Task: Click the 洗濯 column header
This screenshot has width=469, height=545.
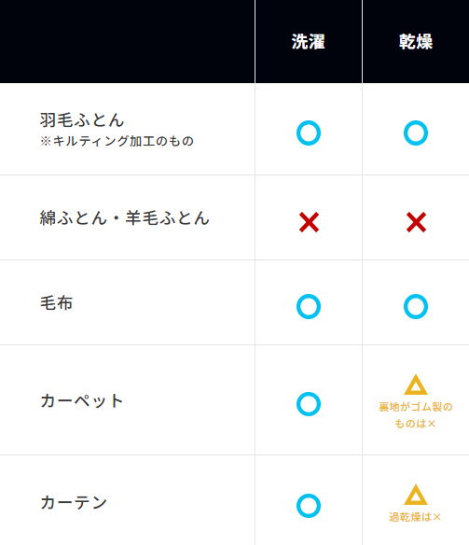Action: [x=309, y=42]
